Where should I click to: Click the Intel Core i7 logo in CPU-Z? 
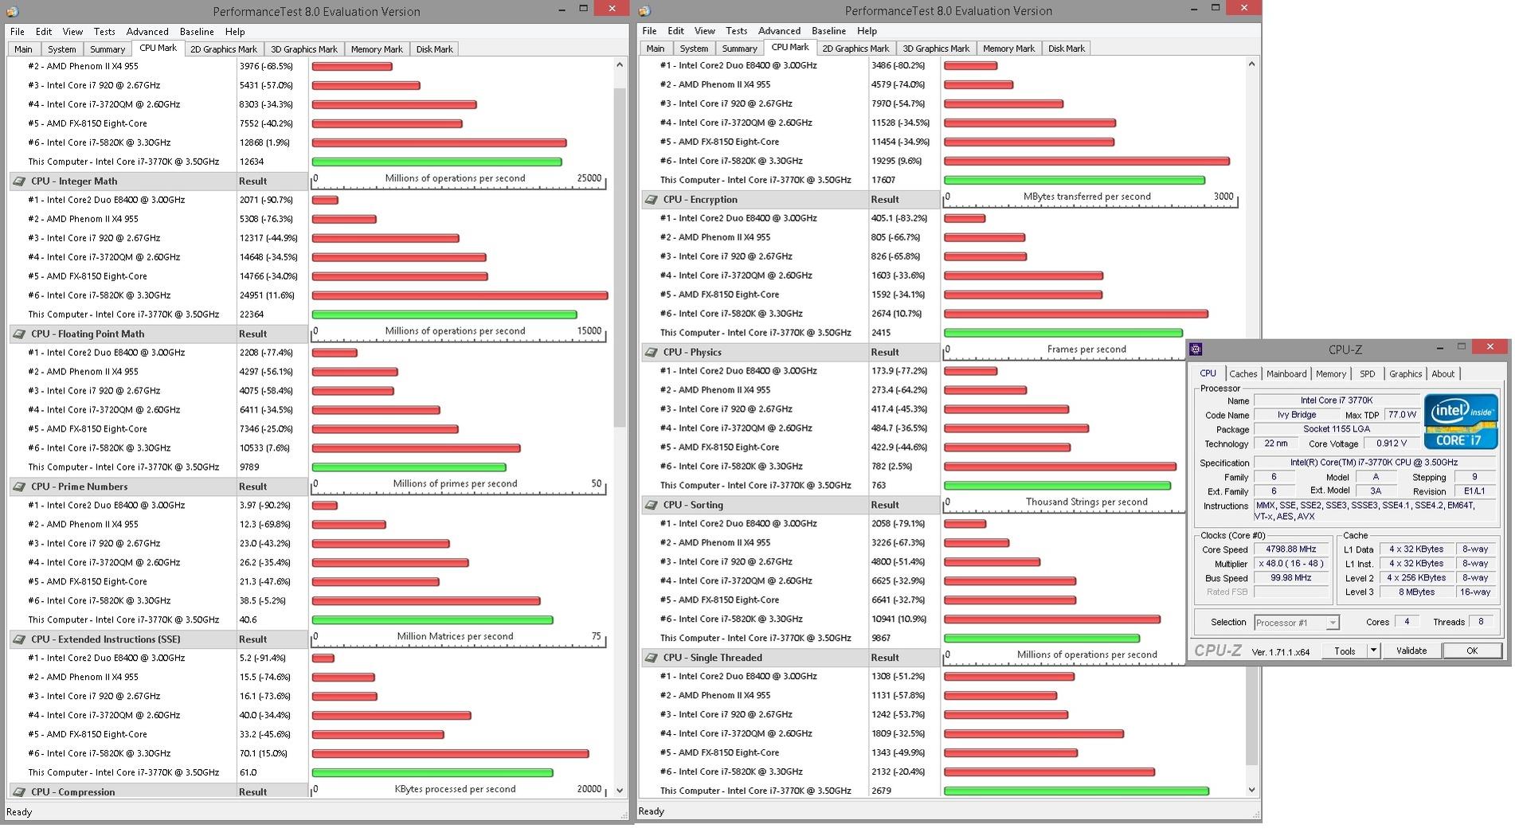(x=1461, y=421)
